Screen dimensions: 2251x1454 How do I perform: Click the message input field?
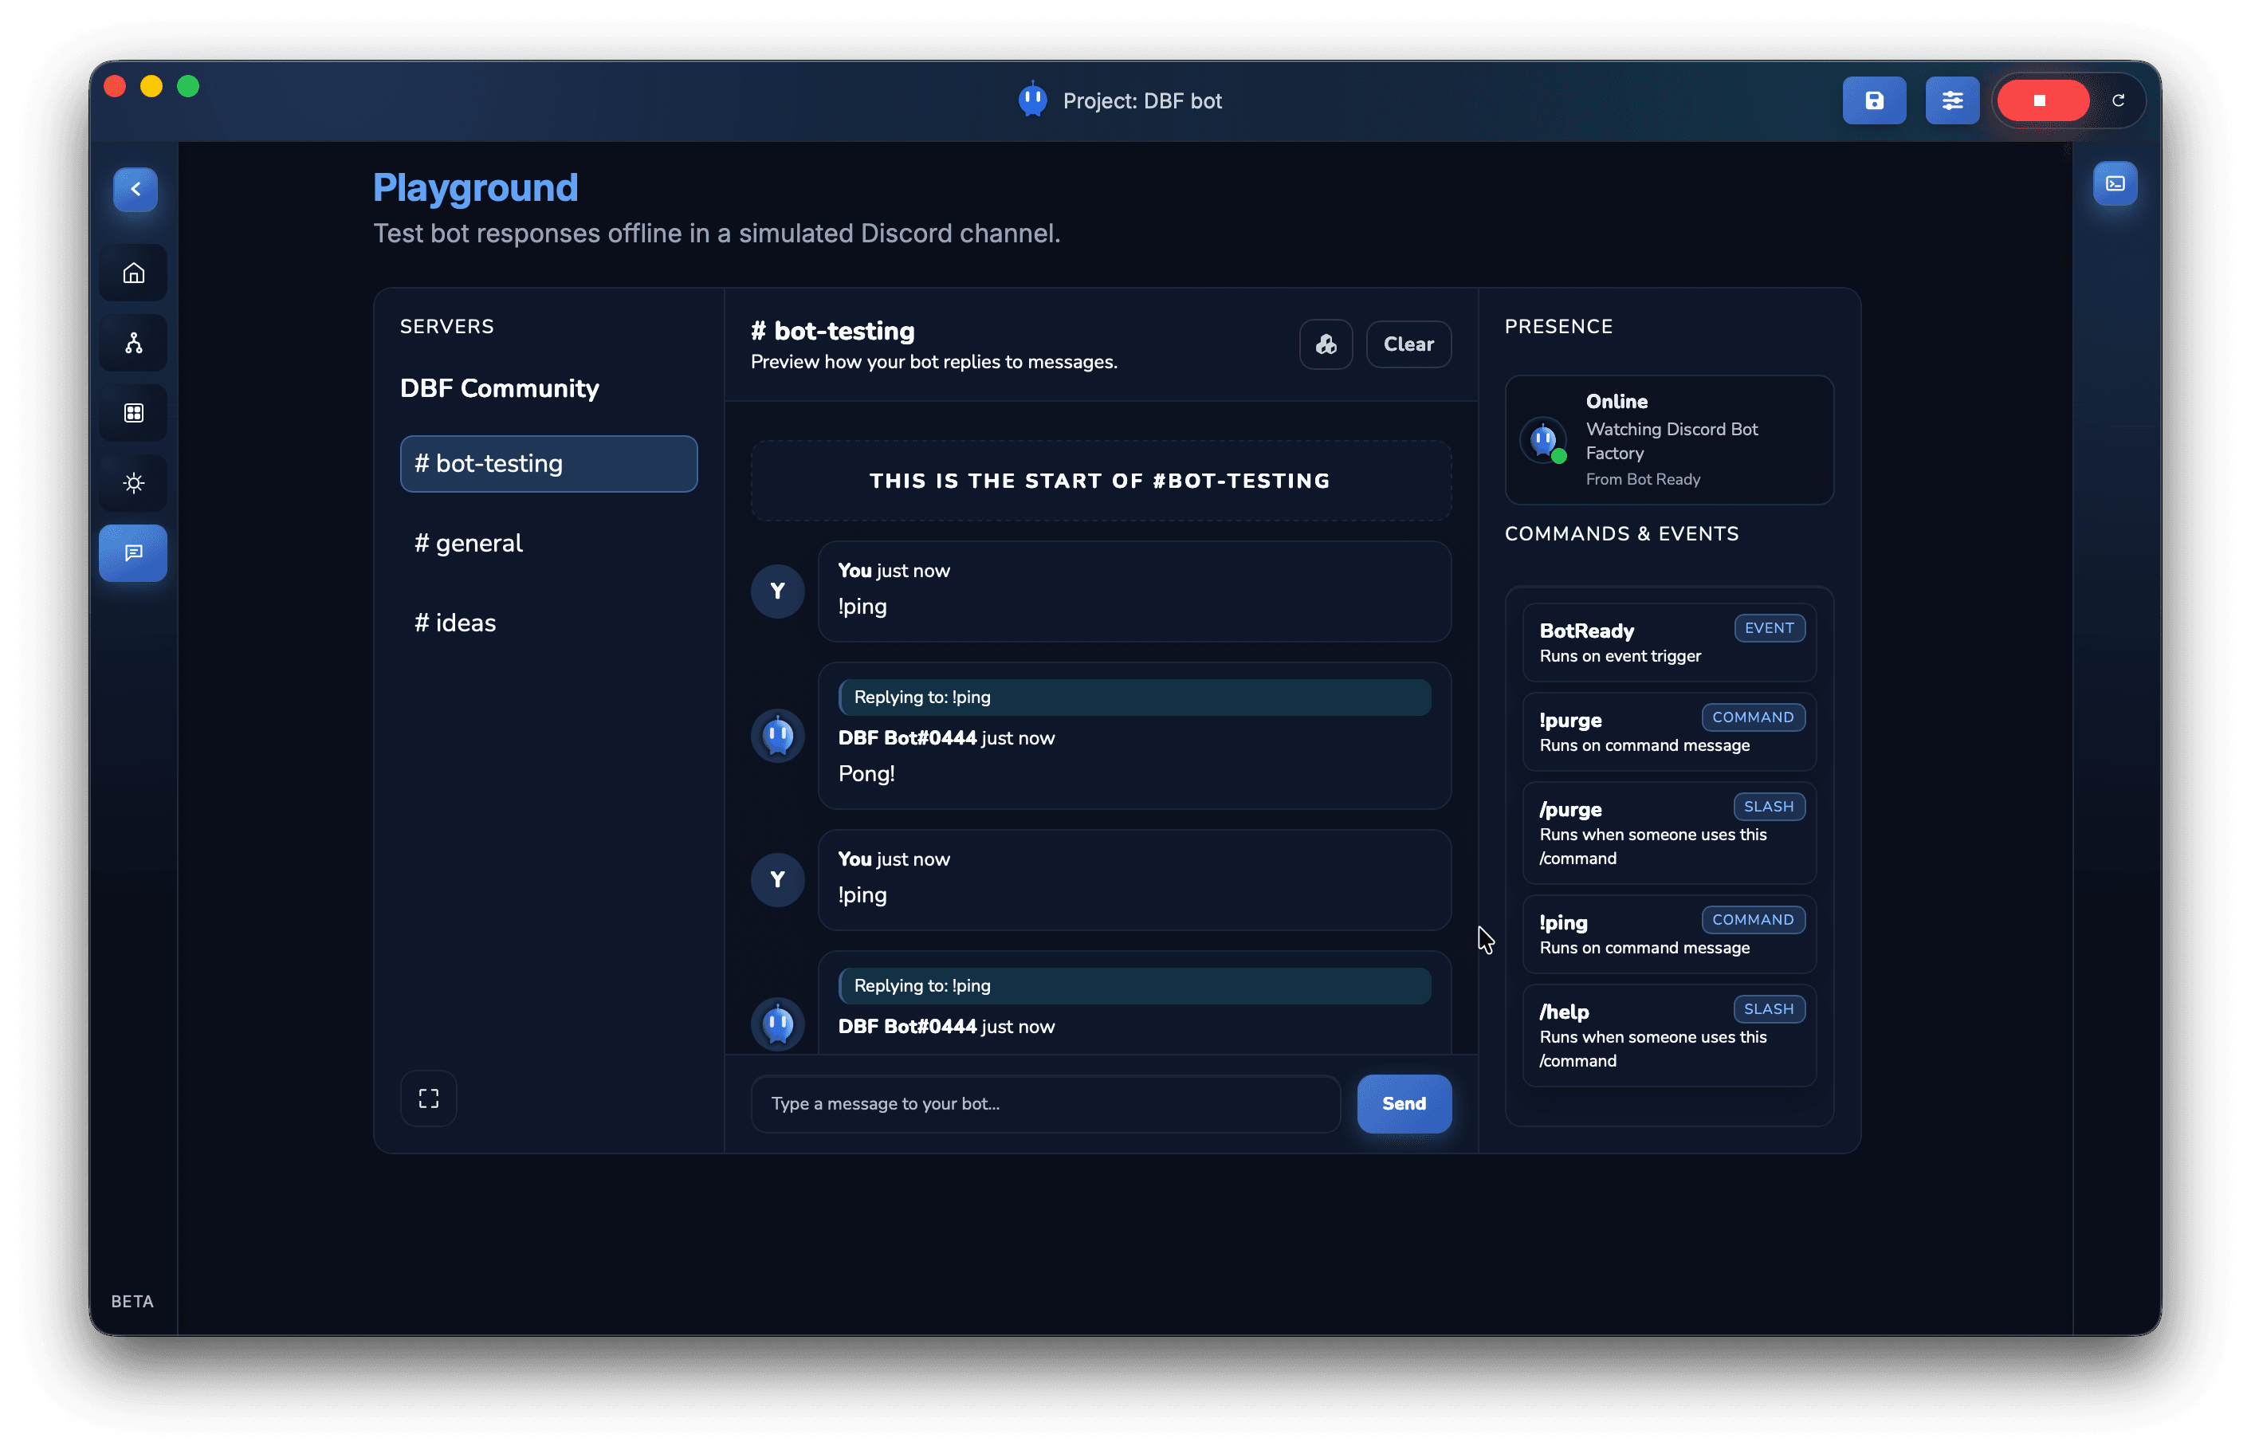point(1044,1102)
